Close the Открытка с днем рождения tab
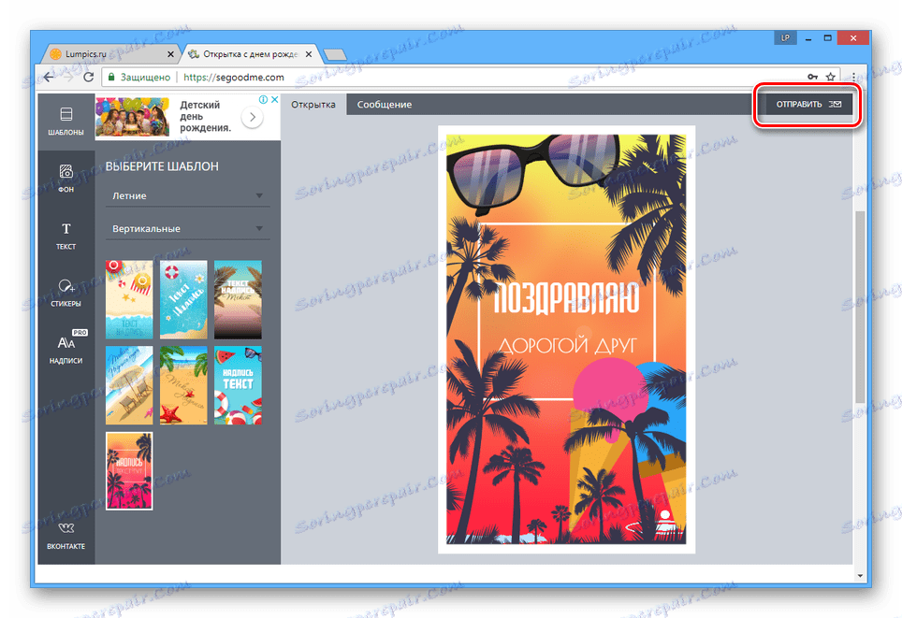The width and height of the screenshot is (902, 618). tap(309, 54)
